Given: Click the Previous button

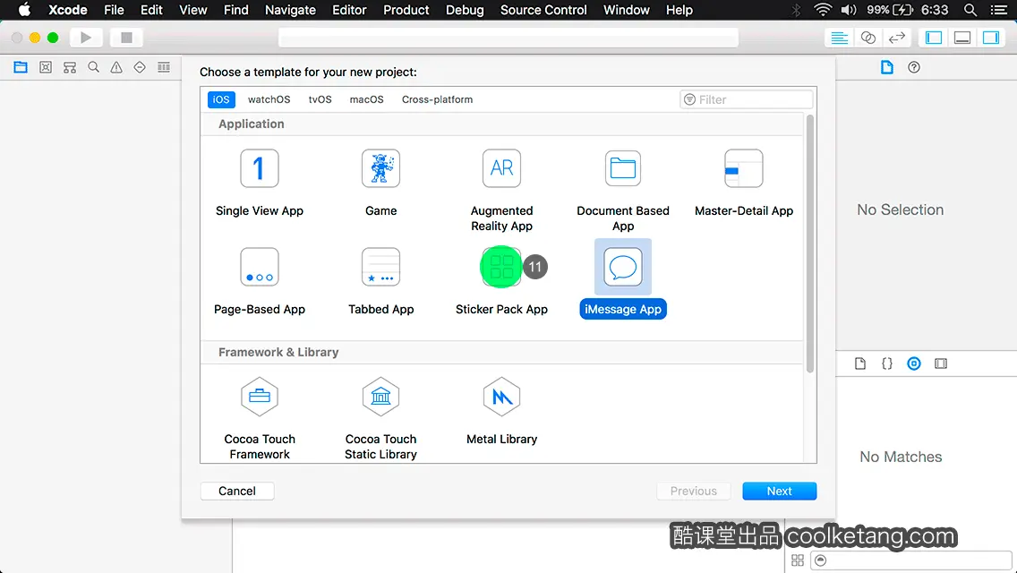Looking at the screenshot, I should 693,492.
